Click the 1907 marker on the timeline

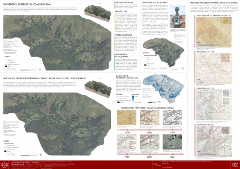point(173,130)
